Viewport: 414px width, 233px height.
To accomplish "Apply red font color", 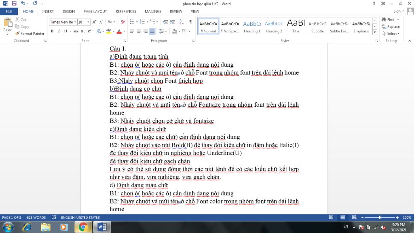I will tap(119, 31).
